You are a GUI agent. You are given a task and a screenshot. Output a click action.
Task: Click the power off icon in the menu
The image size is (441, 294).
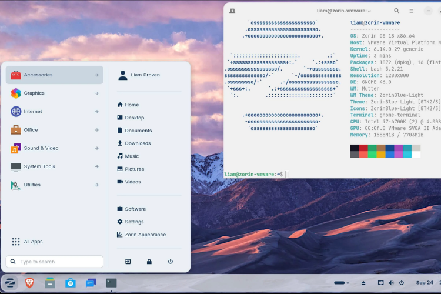click(x=171, y=262)
